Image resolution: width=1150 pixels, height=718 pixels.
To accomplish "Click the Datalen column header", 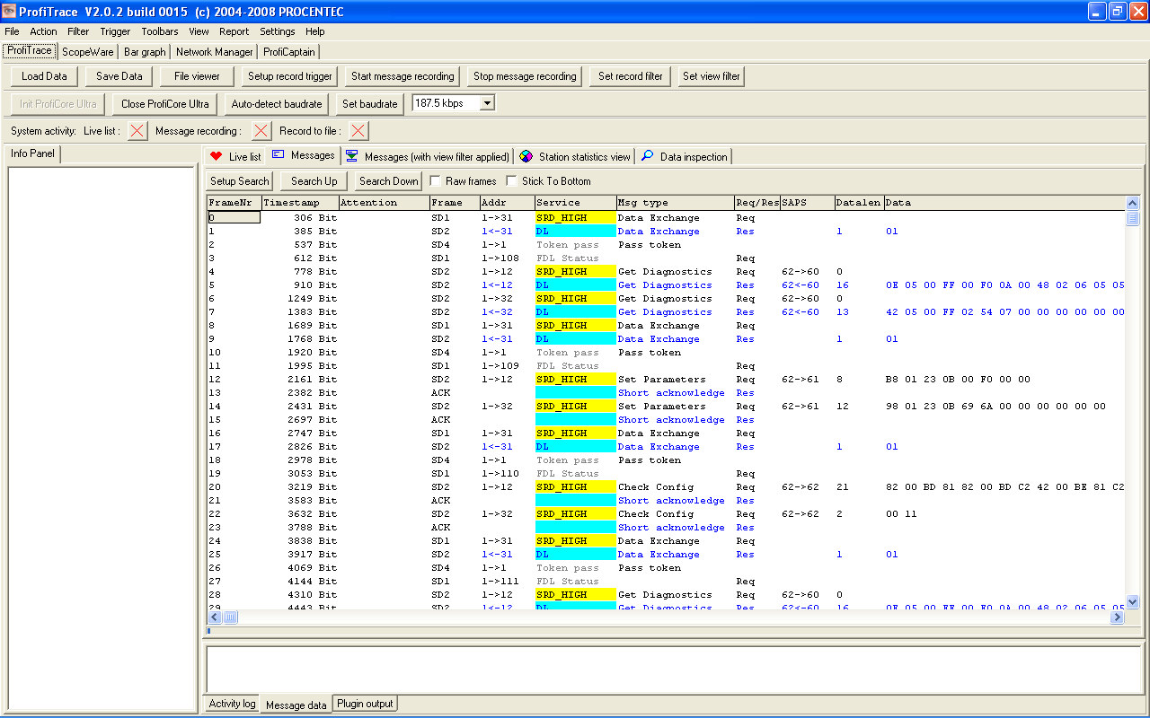I will pos(859,203).
